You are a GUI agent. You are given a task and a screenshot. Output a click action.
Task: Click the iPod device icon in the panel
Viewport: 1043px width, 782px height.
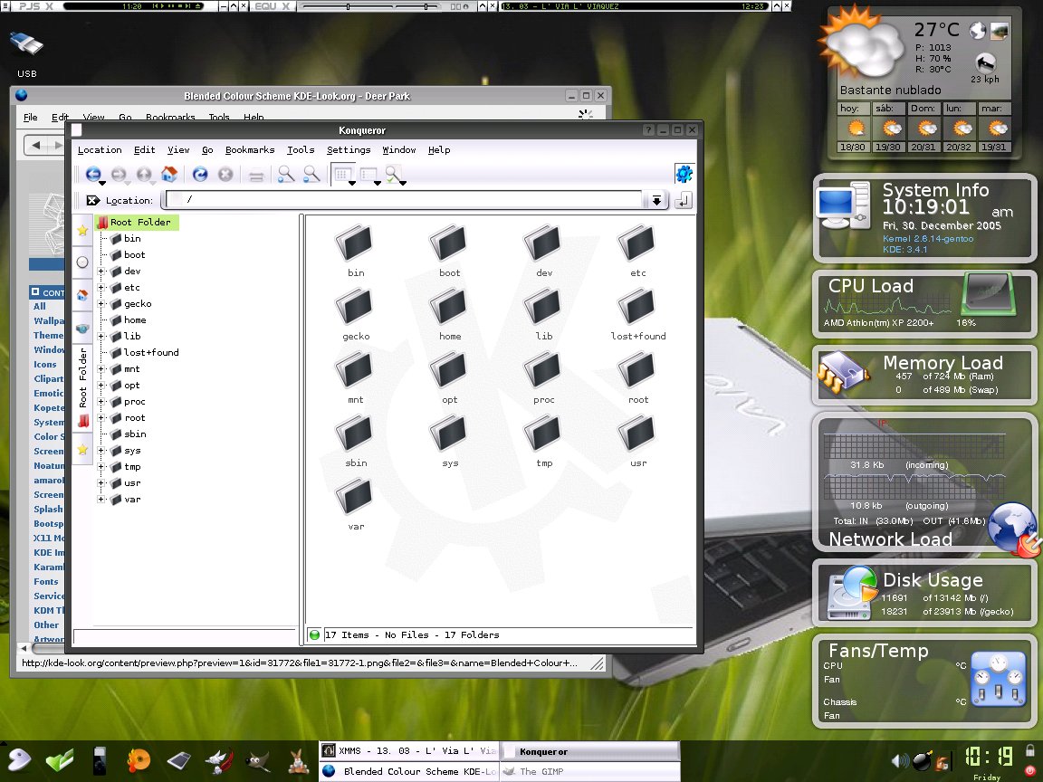tap(99, 760)
